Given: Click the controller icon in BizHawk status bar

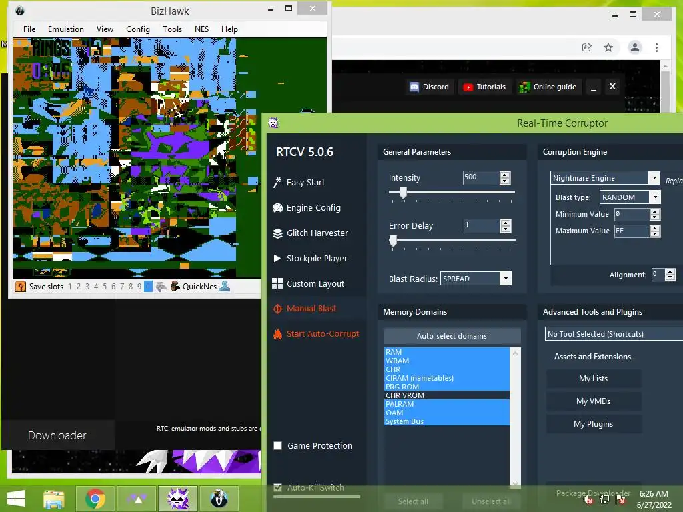Looking at the screenshot, I should 161,287.
